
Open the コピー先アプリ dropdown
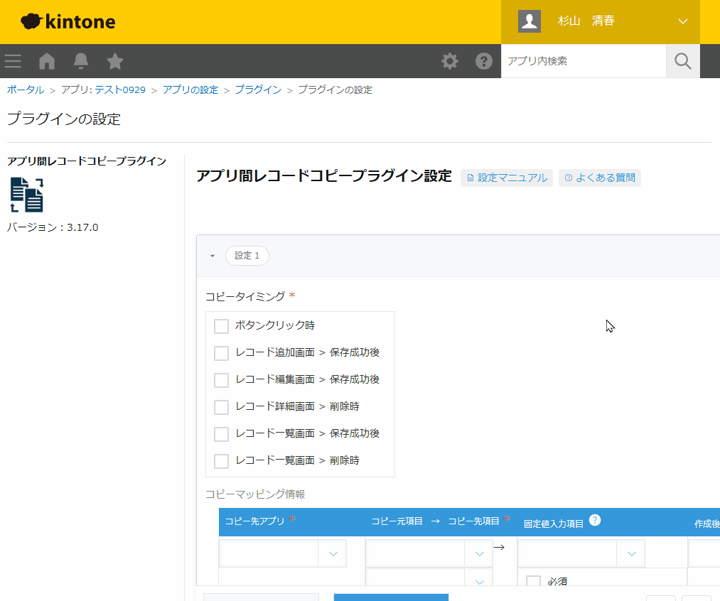tap(282, 553)
